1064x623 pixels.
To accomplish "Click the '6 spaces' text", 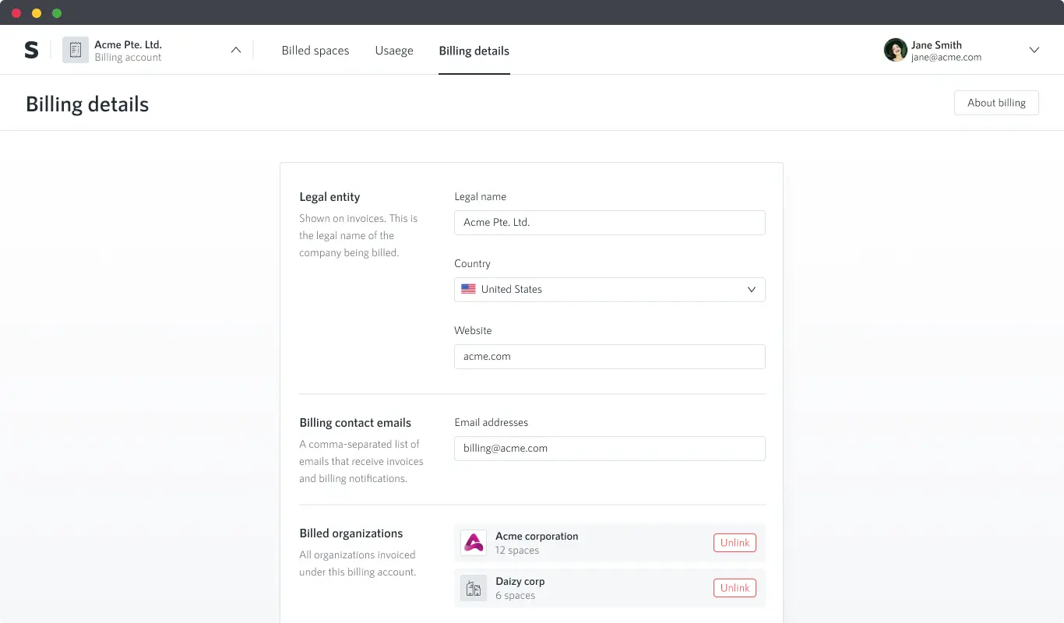I will 515,596.
